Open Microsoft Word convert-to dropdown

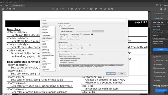(x=160, y=38)
